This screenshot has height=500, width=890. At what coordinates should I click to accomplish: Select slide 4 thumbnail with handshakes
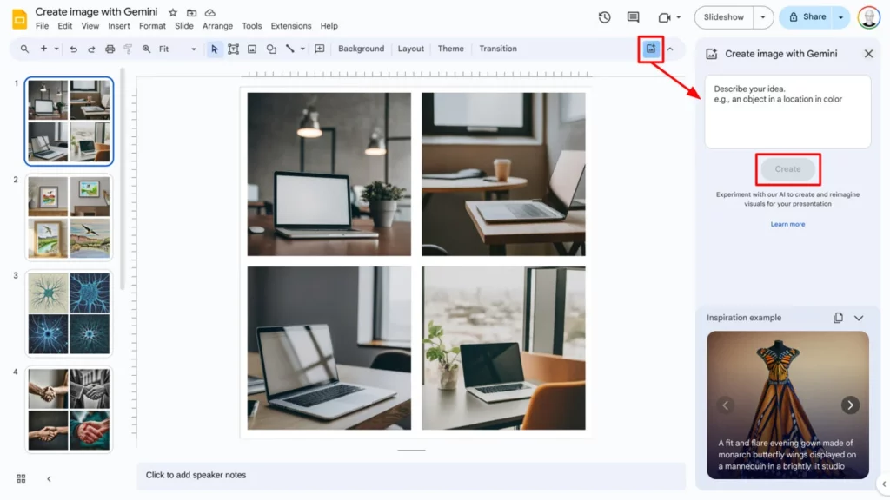click(69, 410)
